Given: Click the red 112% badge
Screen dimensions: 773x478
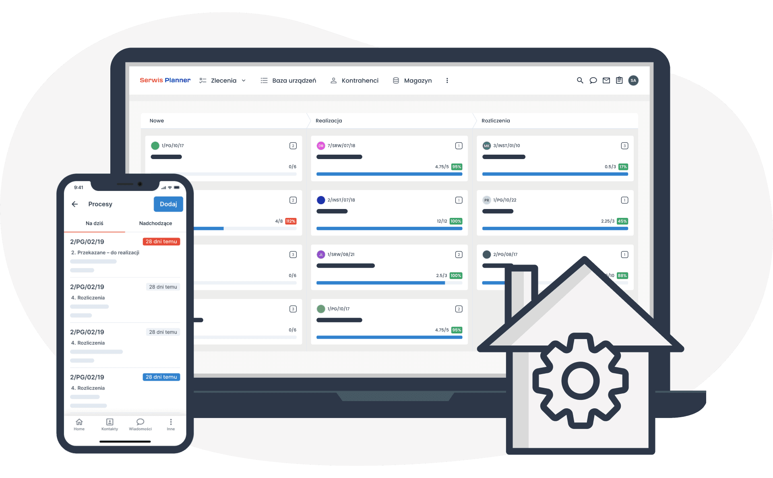Looking at the screenshot, I should (291, 221).
